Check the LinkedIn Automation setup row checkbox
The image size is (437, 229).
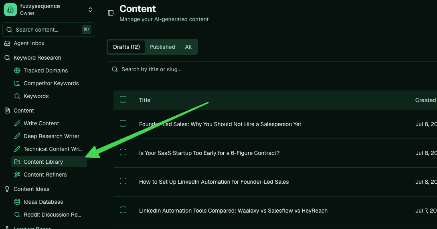(x=123, y=181)
